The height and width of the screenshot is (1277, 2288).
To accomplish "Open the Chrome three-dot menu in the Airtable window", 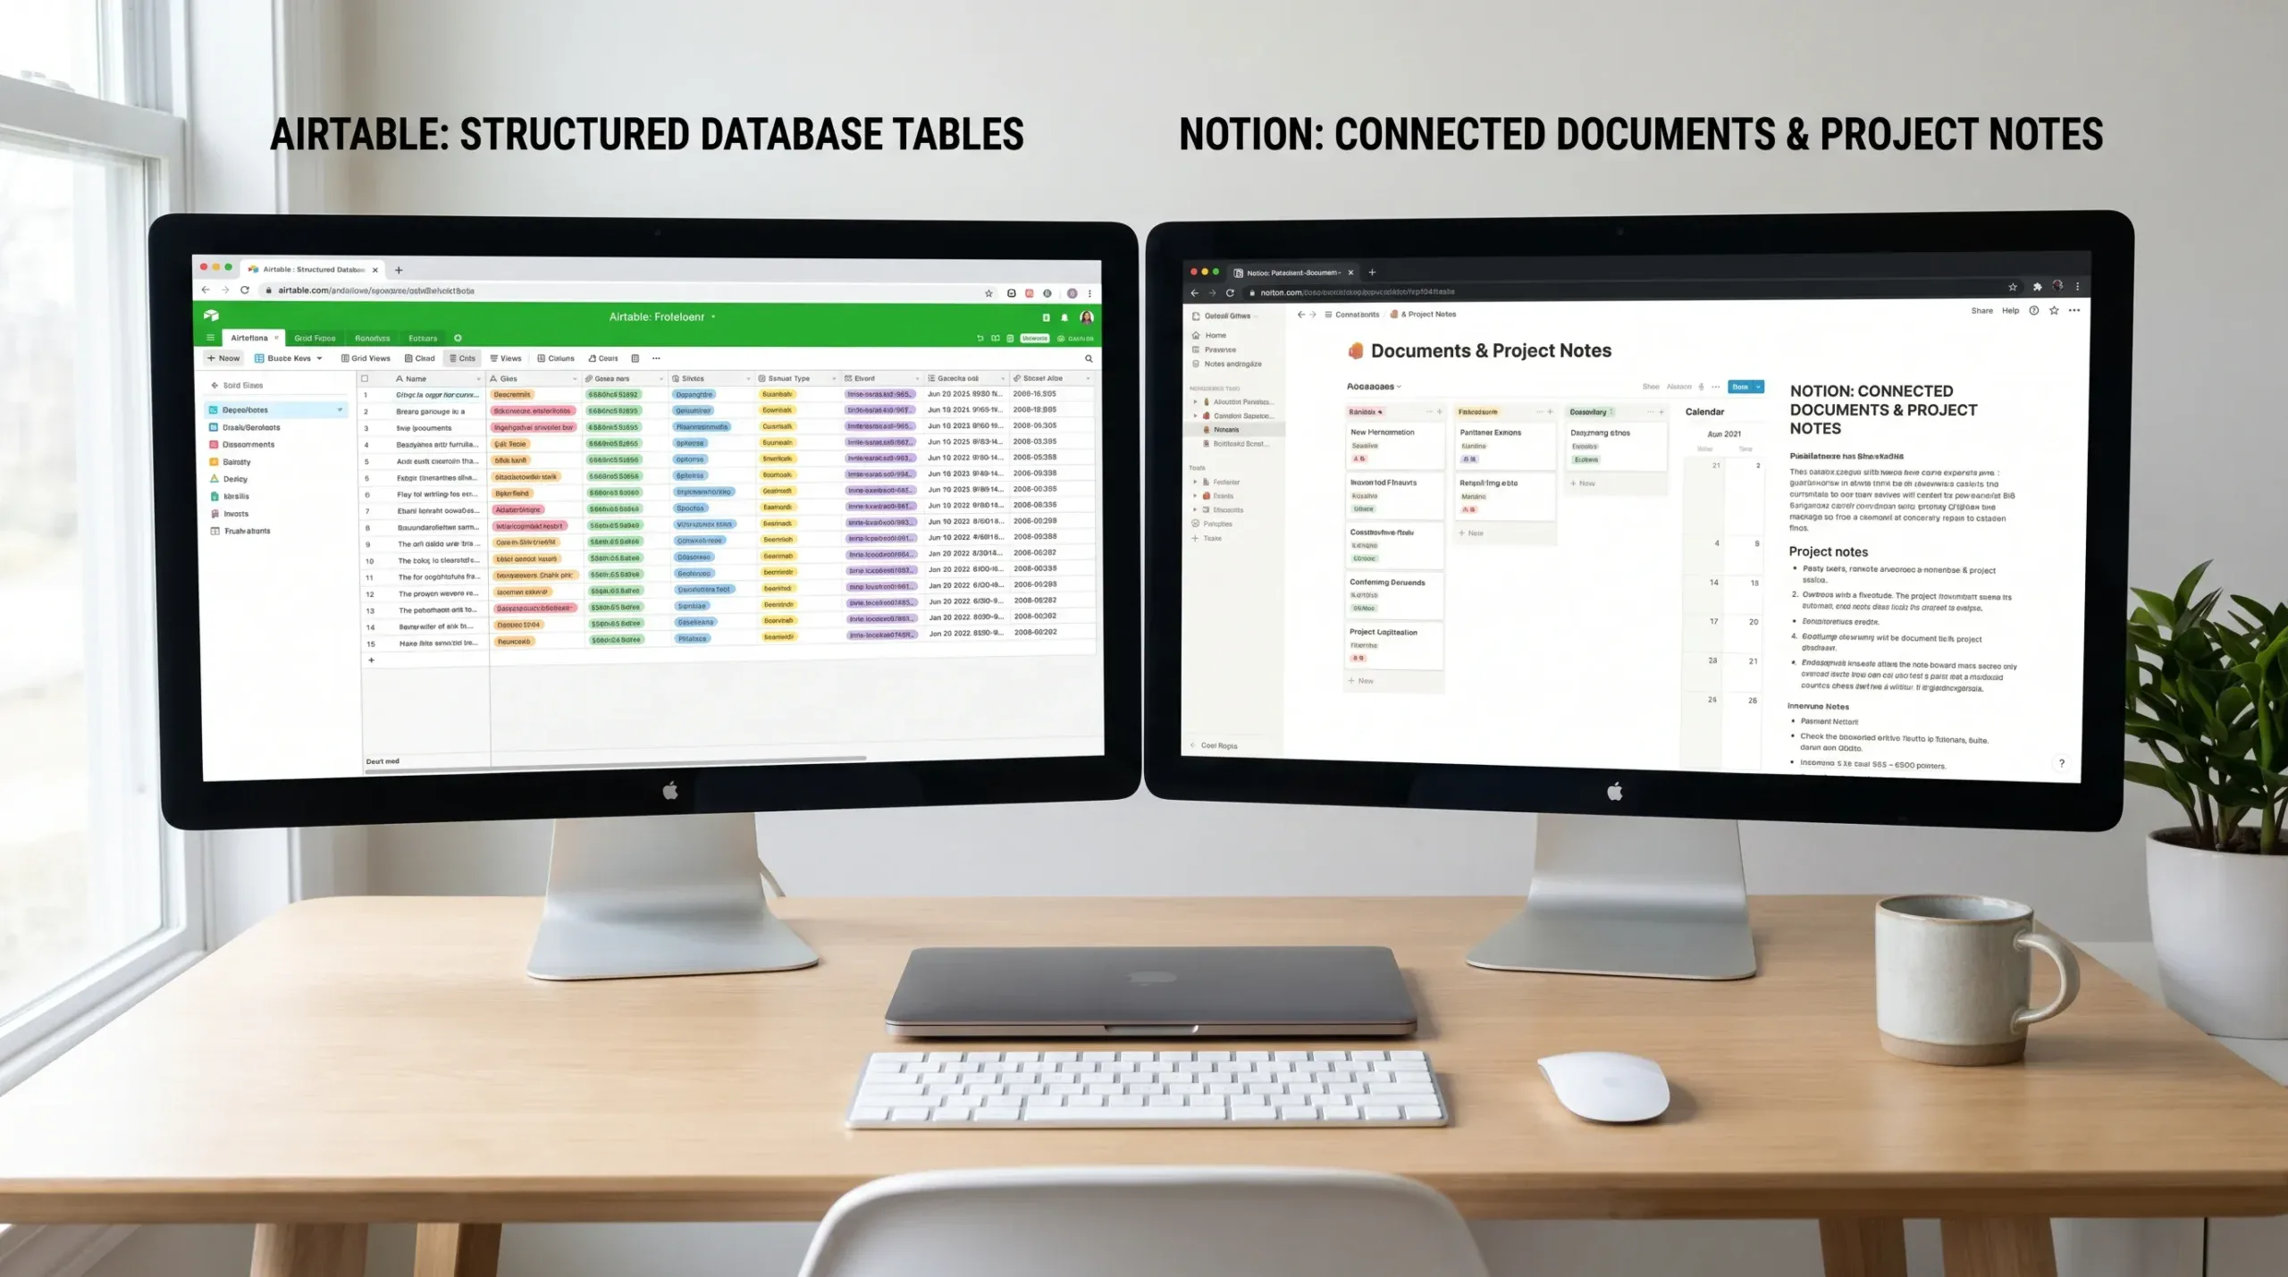I will (1089, 293).
